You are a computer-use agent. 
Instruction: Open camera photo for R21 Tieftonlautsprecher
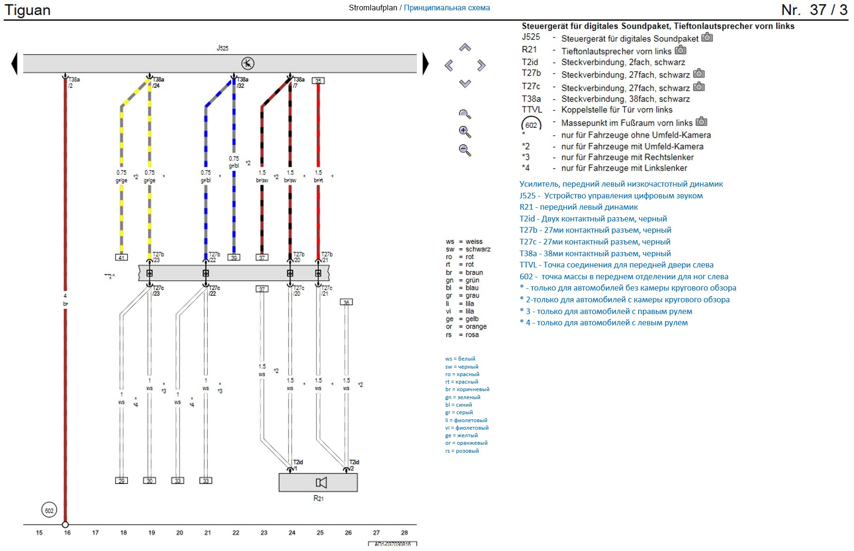(x=680, y=50)
